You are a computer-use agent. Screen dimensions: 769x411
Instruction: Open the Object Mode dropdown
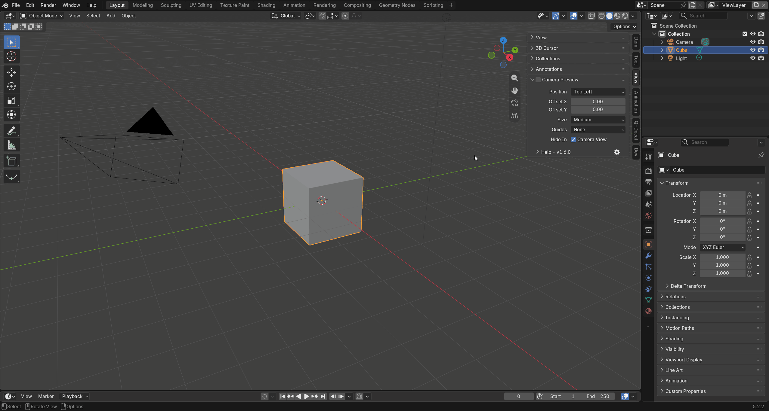pos(42,16)
